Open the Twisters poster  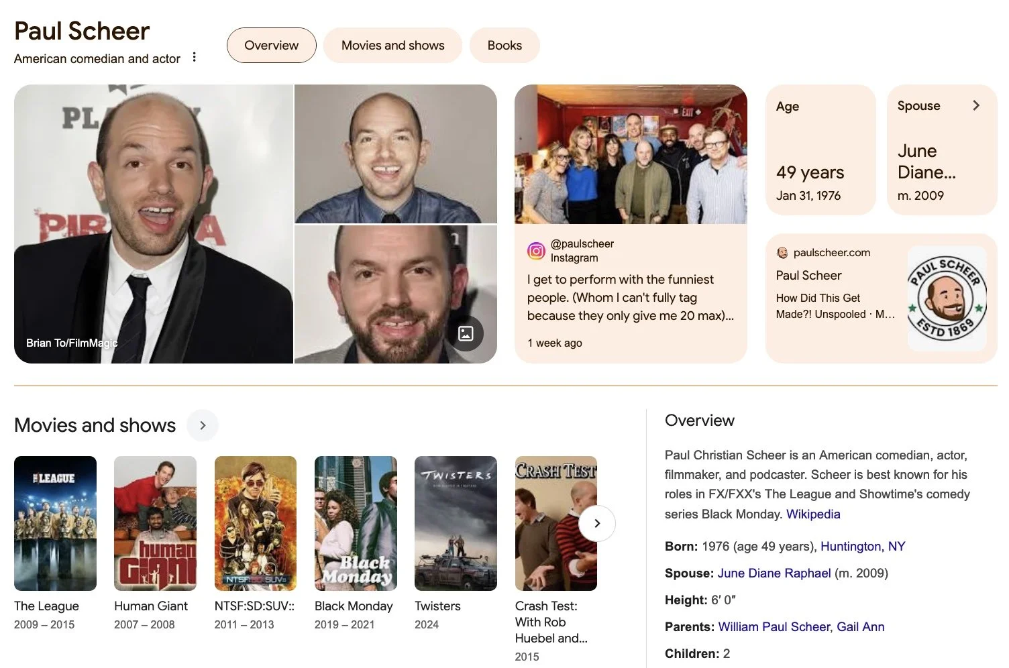(456, 523)
